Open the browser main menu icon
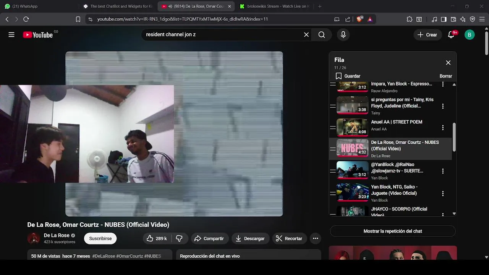Screen dimensions: 489x275 coord(482,19)
